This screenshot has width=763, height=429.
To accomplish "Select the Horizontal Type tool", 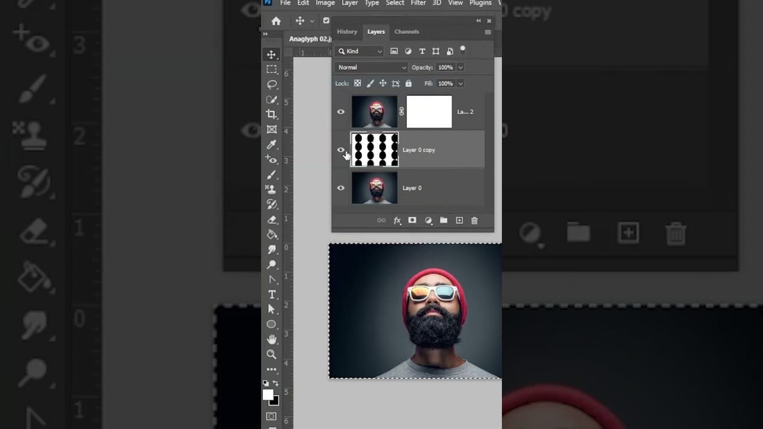I will click(x=271, y=294).
